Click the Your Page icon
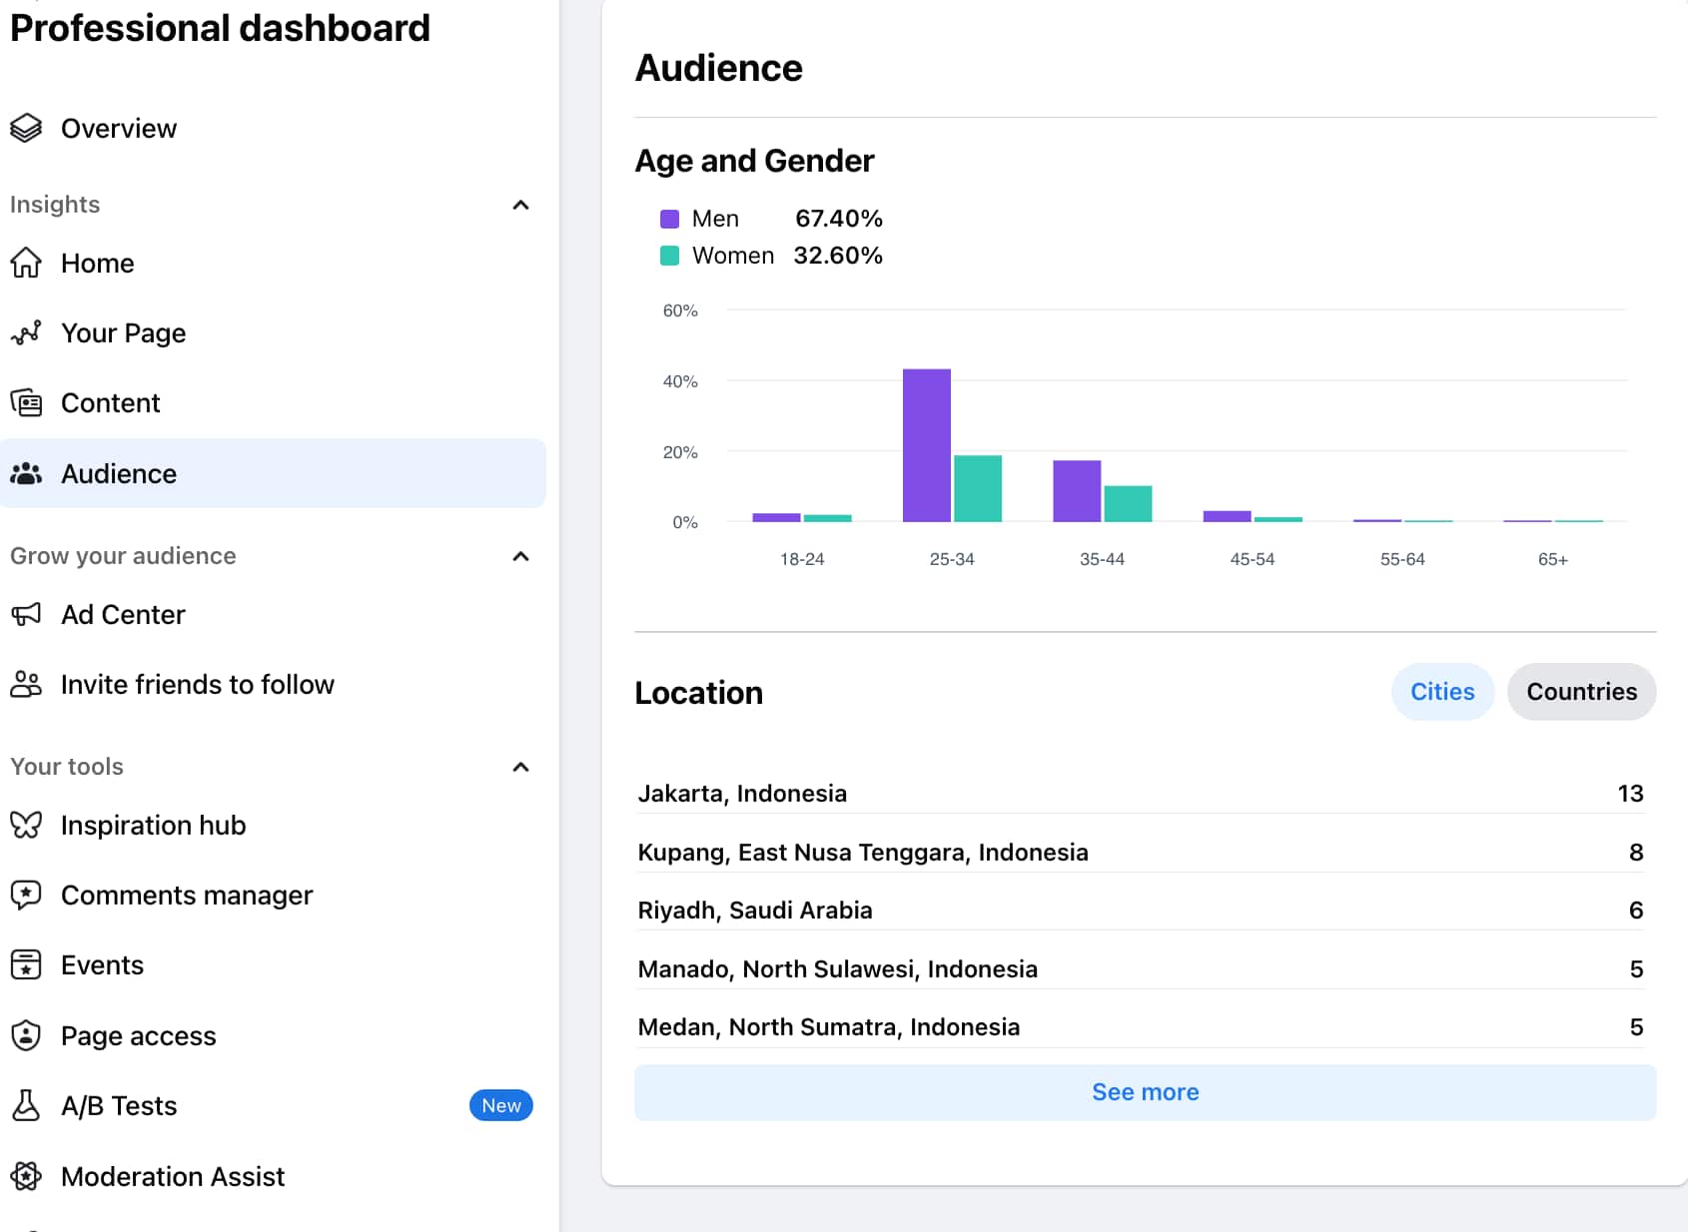 pos(26,332)
